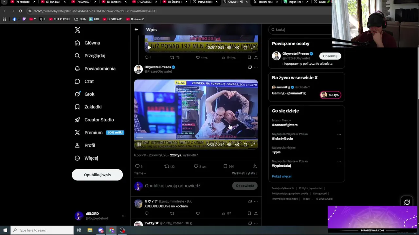
Task: Open Task View on taskbar
Action: pyautogui.click(x=79, y=230)
